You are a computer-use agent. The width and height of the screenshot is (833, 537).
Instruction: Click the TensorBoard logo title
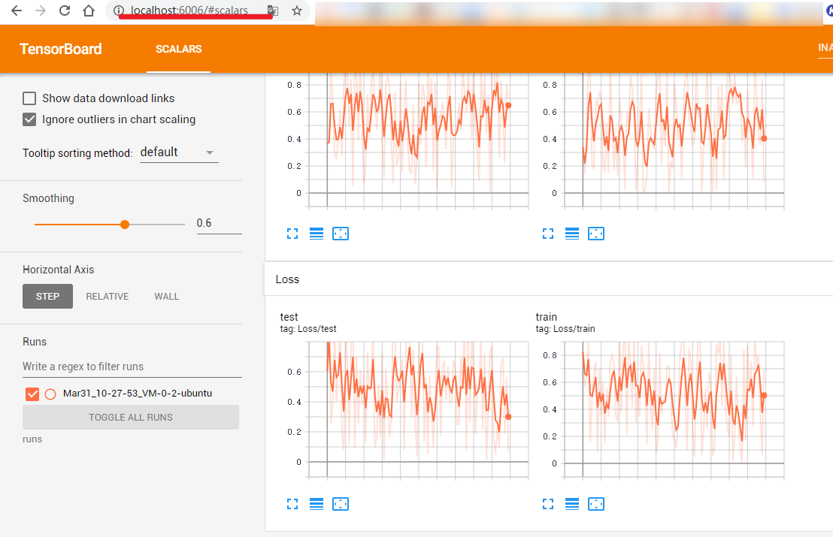(61, 49)
